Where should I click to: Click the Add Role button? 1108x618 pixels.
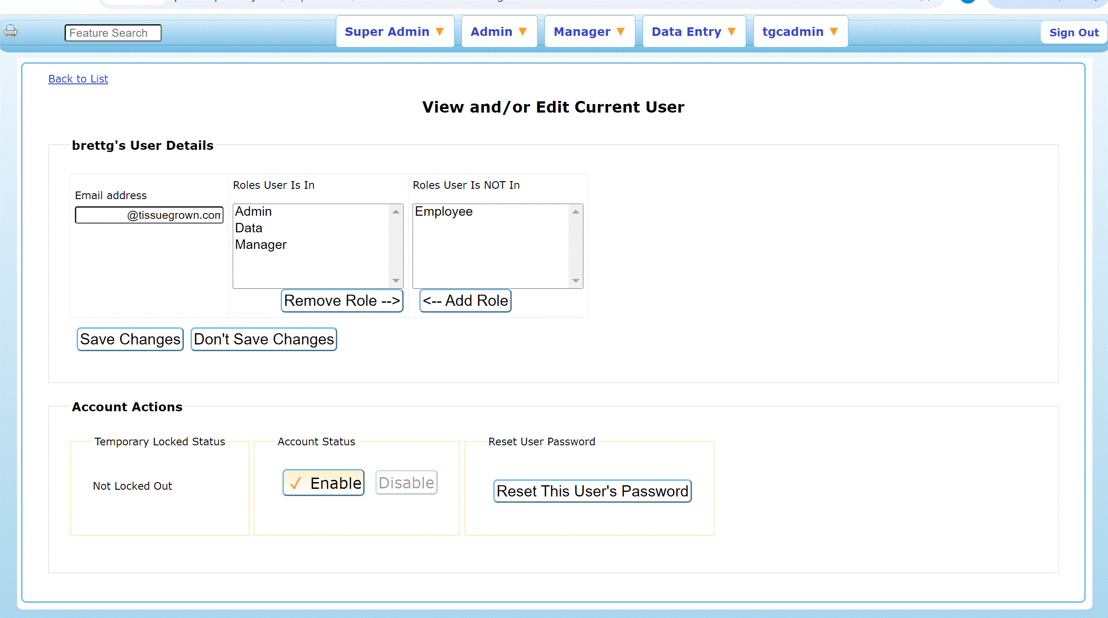(465, 300)
